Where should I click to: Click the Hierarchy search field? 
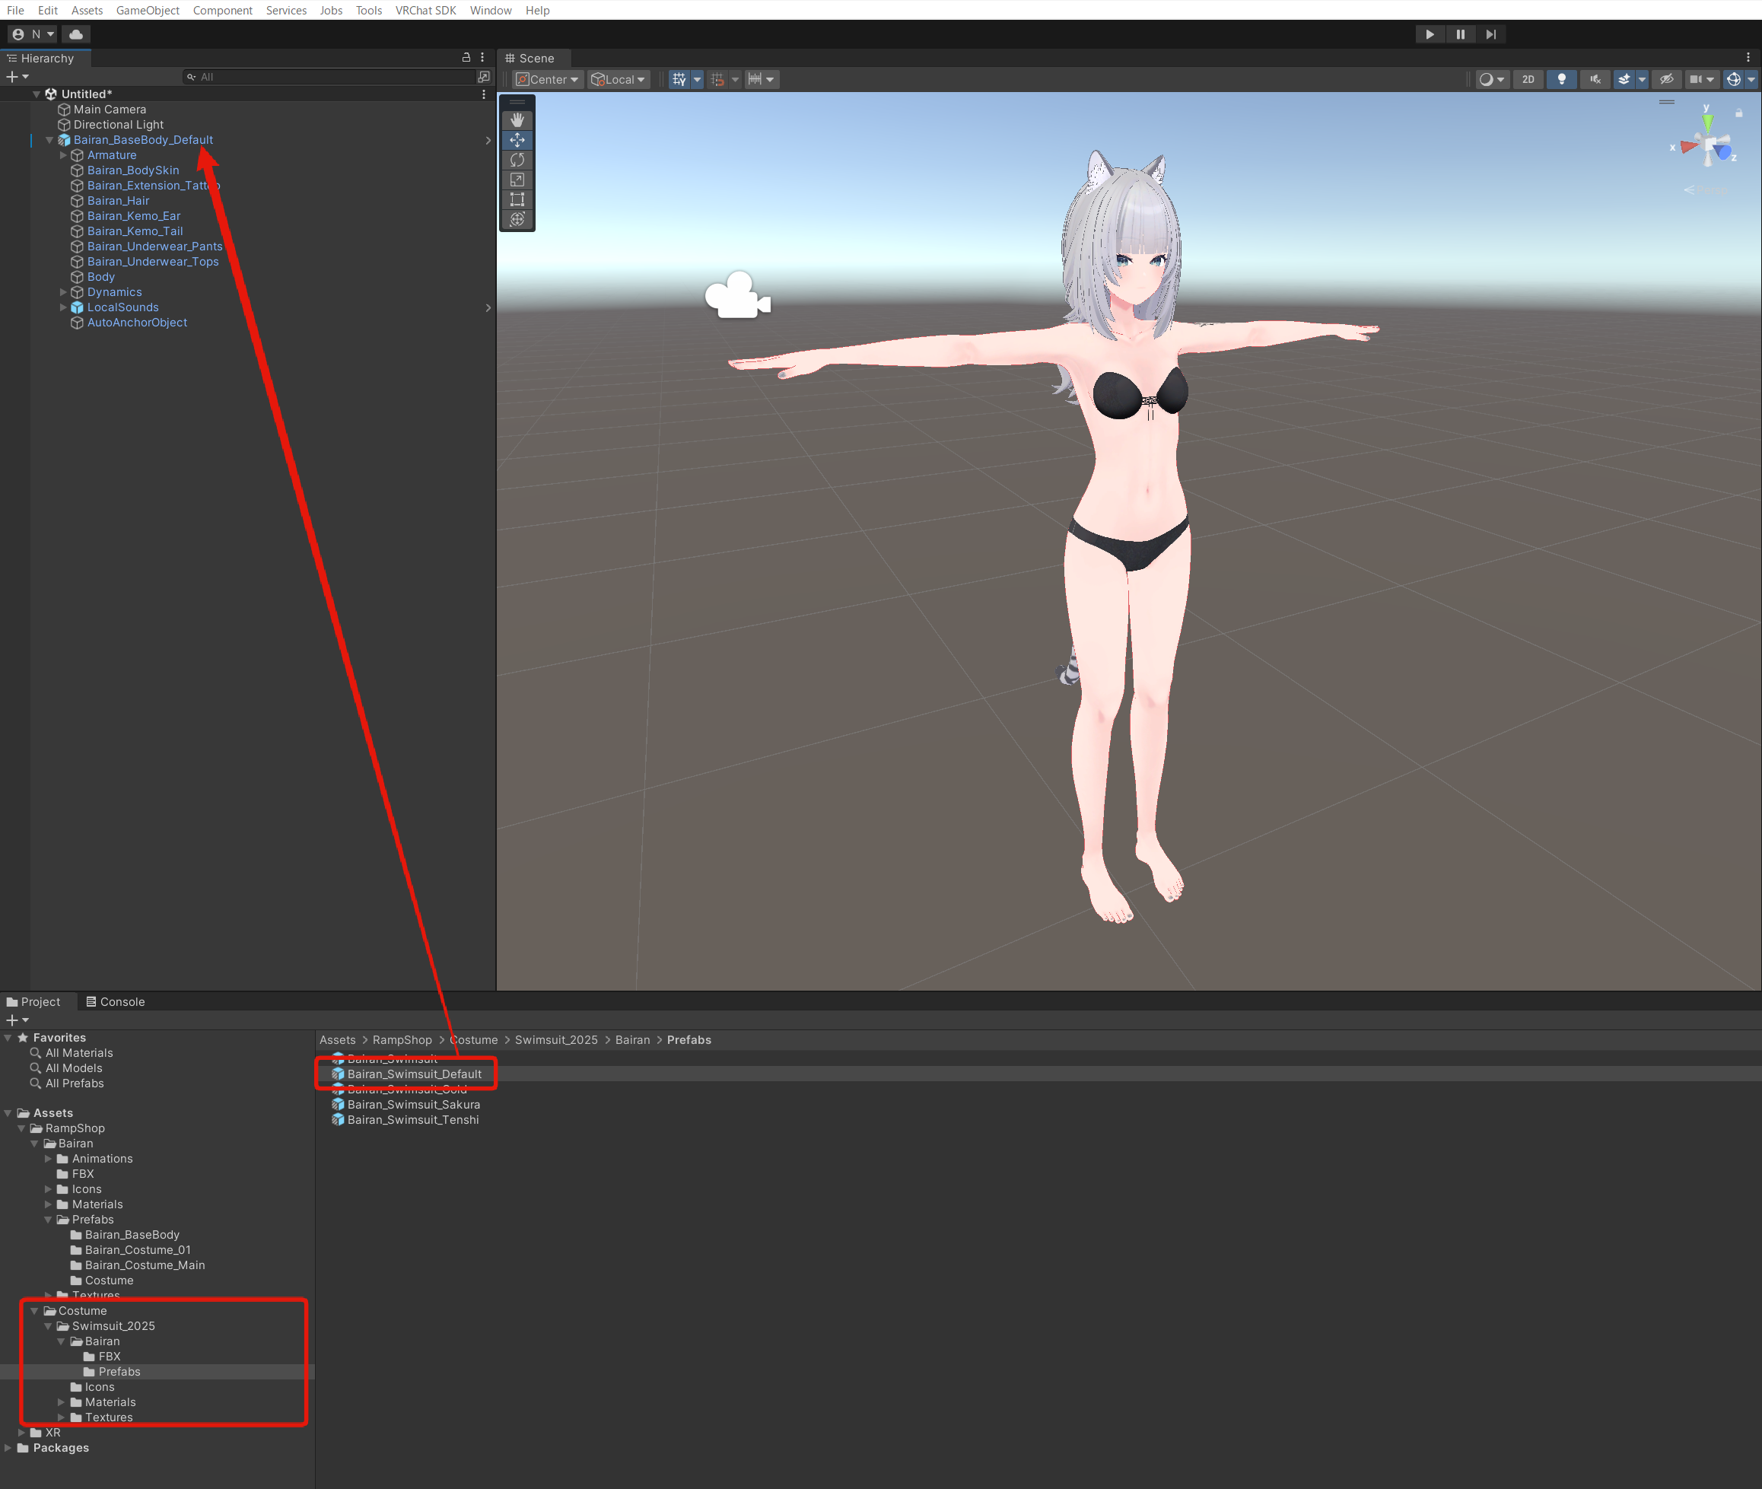[x=329, y=77]
